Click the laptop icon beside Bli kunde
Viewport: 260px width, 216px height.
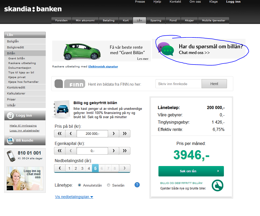click(10, 141)
